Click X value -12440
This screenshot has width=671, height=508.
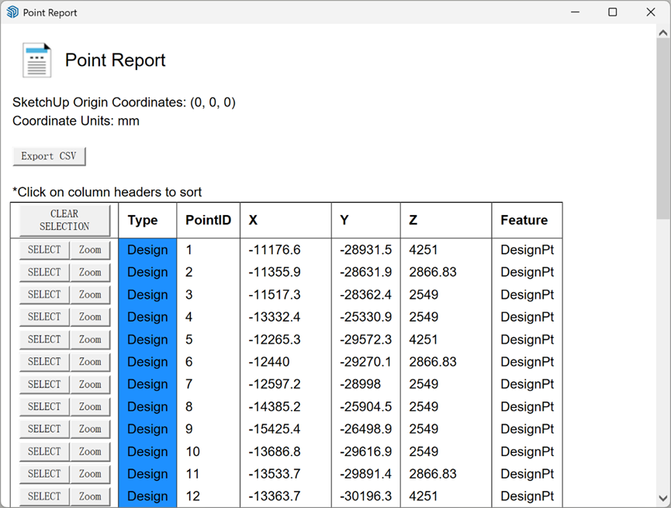point(268,362)
